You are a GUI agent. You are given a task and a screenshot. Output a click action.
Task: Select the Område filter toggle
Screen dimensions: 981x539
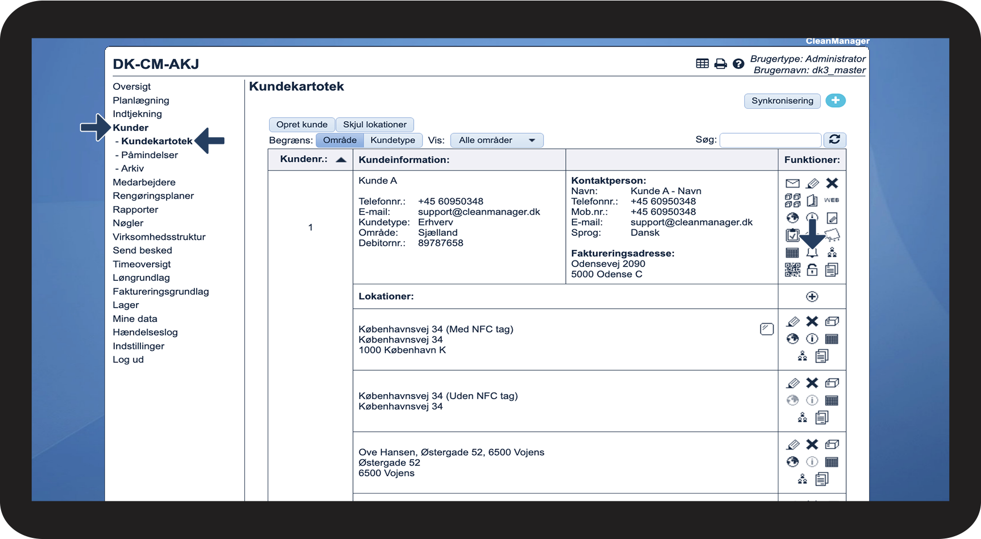(340, 140)
